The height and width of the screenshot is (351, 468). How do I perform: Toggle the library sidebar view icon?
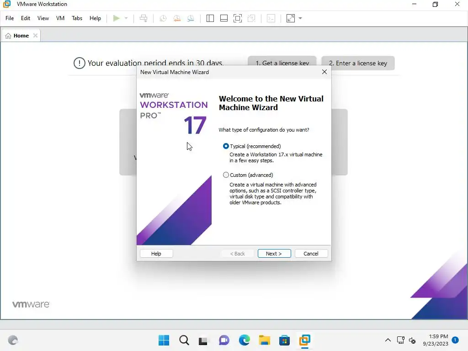210,18
